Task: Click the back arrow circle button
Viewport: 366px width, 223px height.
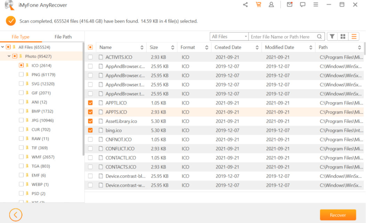Action: [x=16, y=215]
